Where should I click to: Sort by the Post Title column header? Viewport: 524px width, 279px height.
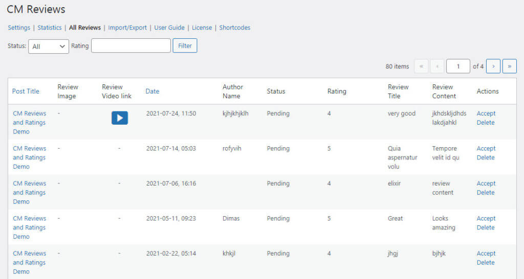(26, 91)
